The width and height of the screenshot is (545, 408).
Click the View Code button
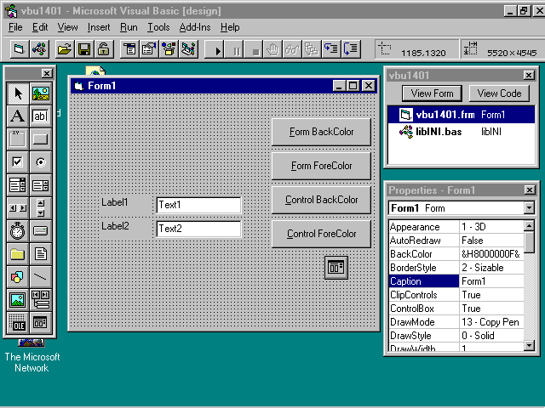tap(499, 93)
